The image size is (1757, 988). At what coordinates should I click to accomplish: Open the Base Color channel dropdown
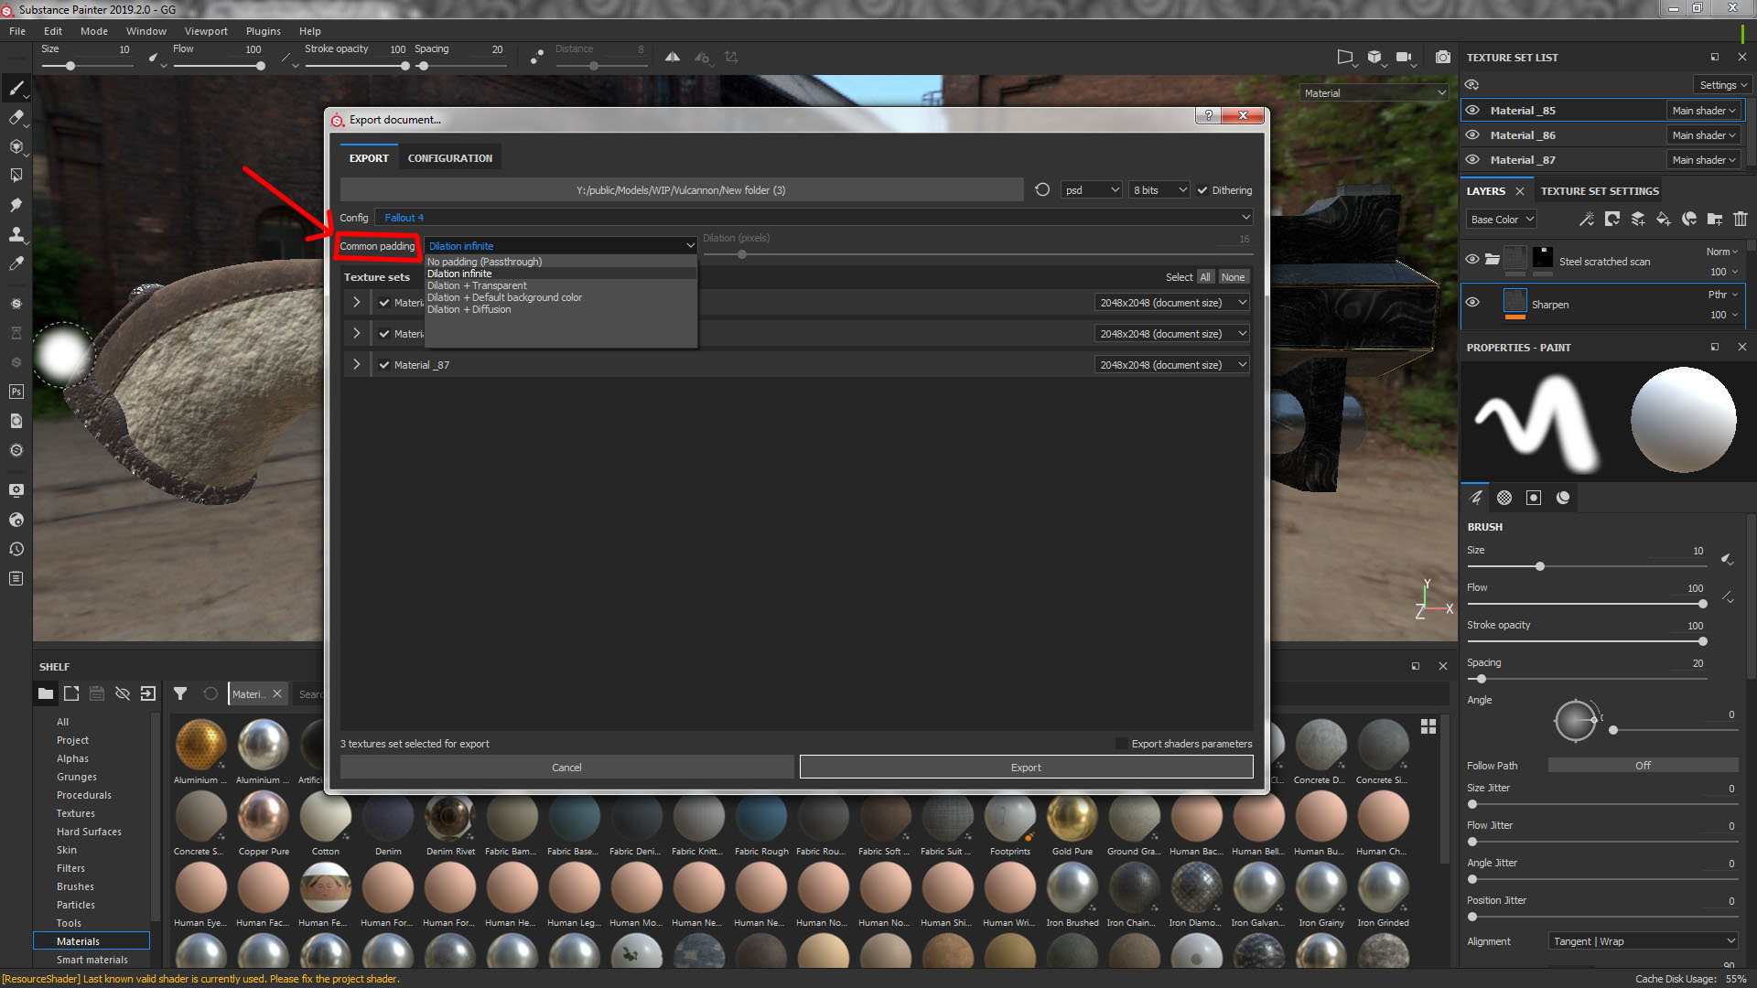pos(1501,220)
